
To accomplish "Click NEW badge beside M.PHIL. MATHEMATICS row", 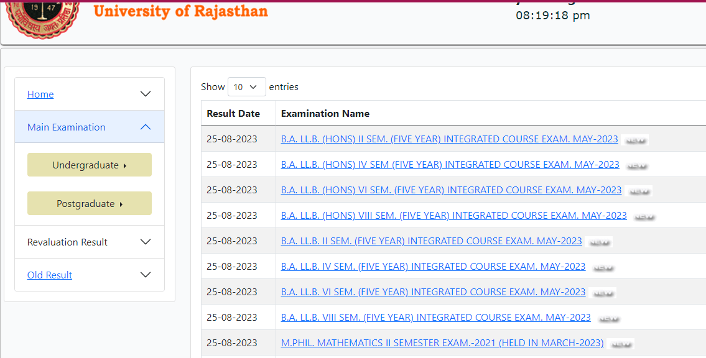I will coord(621,344).
